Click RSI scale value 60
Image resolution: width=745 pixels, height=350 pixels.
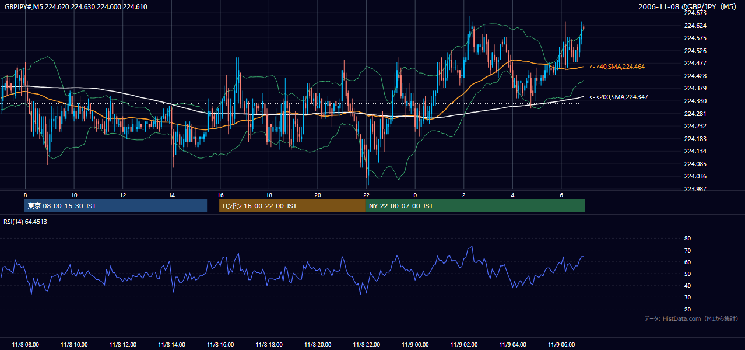(x=687, y=262)
